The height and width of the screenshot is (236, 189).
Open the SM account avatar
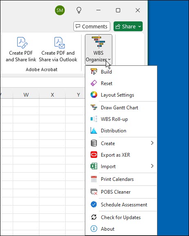pyautogui.click(x=60, y=10)
